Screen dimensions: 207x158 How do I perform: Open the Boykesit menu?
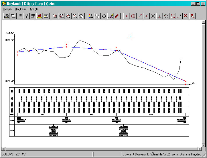[21, 9]
